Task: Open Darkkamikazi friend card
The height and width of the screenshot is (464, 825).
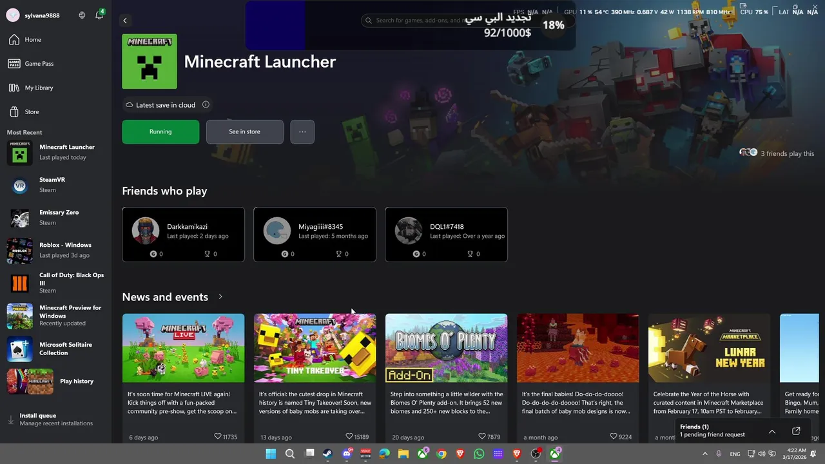Action: pyautogui.click(x=183, y=235)
